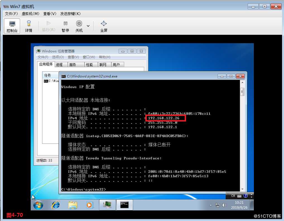The height and width of the screenshot is (221, 284).
Task: Sort by 任务 column header
Action: point(50,75)
